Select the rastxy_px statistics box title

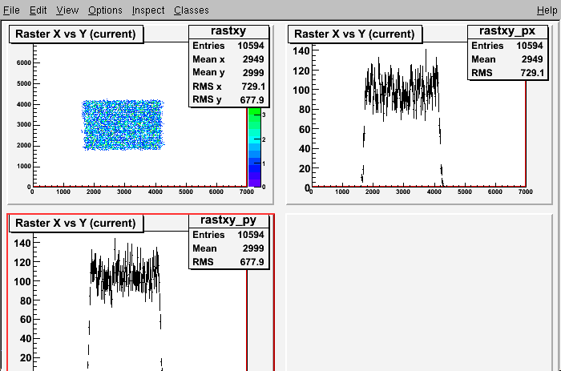point(507,31)
